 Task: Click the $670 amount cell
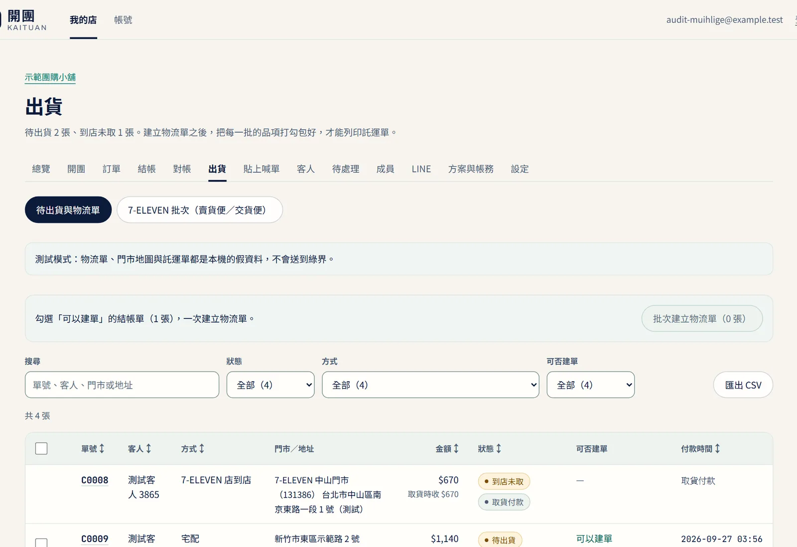point(448,480)
